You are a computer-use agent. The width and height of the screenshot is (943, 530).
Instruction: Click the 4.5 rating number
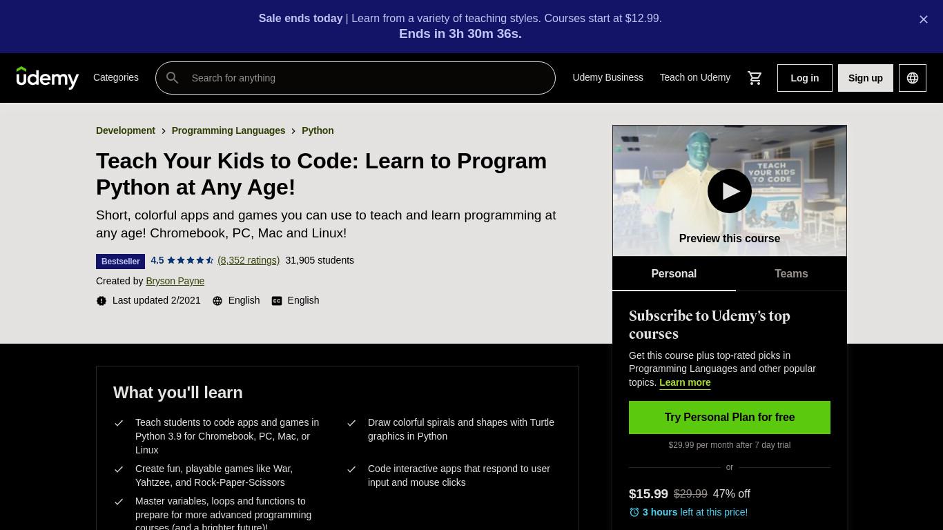tap(157, 260)
